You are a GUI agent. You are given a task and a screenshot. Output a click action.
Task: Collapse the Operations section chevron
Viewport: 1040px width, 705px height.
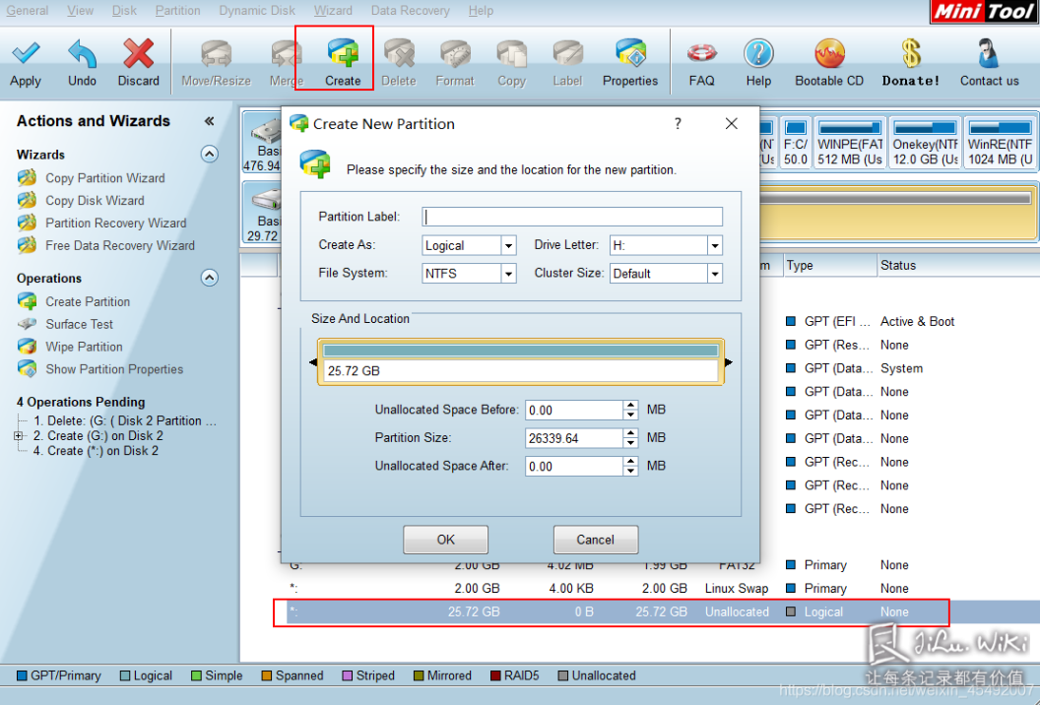click(209, 278)
